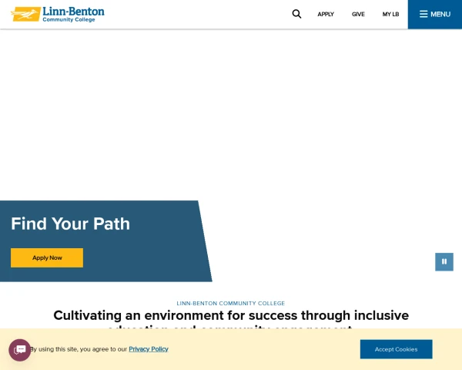Go to MY LB portal link
The height and width of the screenshot is (370, 462).
[390, 14]
